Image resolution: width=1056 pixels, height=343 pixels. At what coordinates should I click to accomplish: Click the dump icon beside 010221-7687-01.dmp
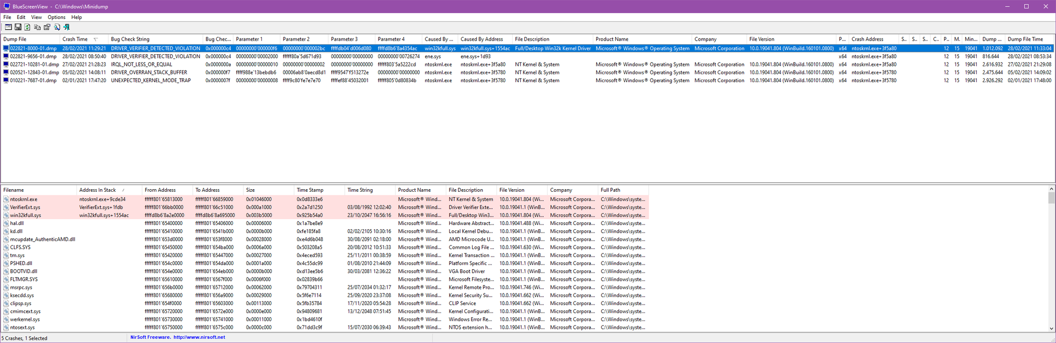[x=6, y=81]
